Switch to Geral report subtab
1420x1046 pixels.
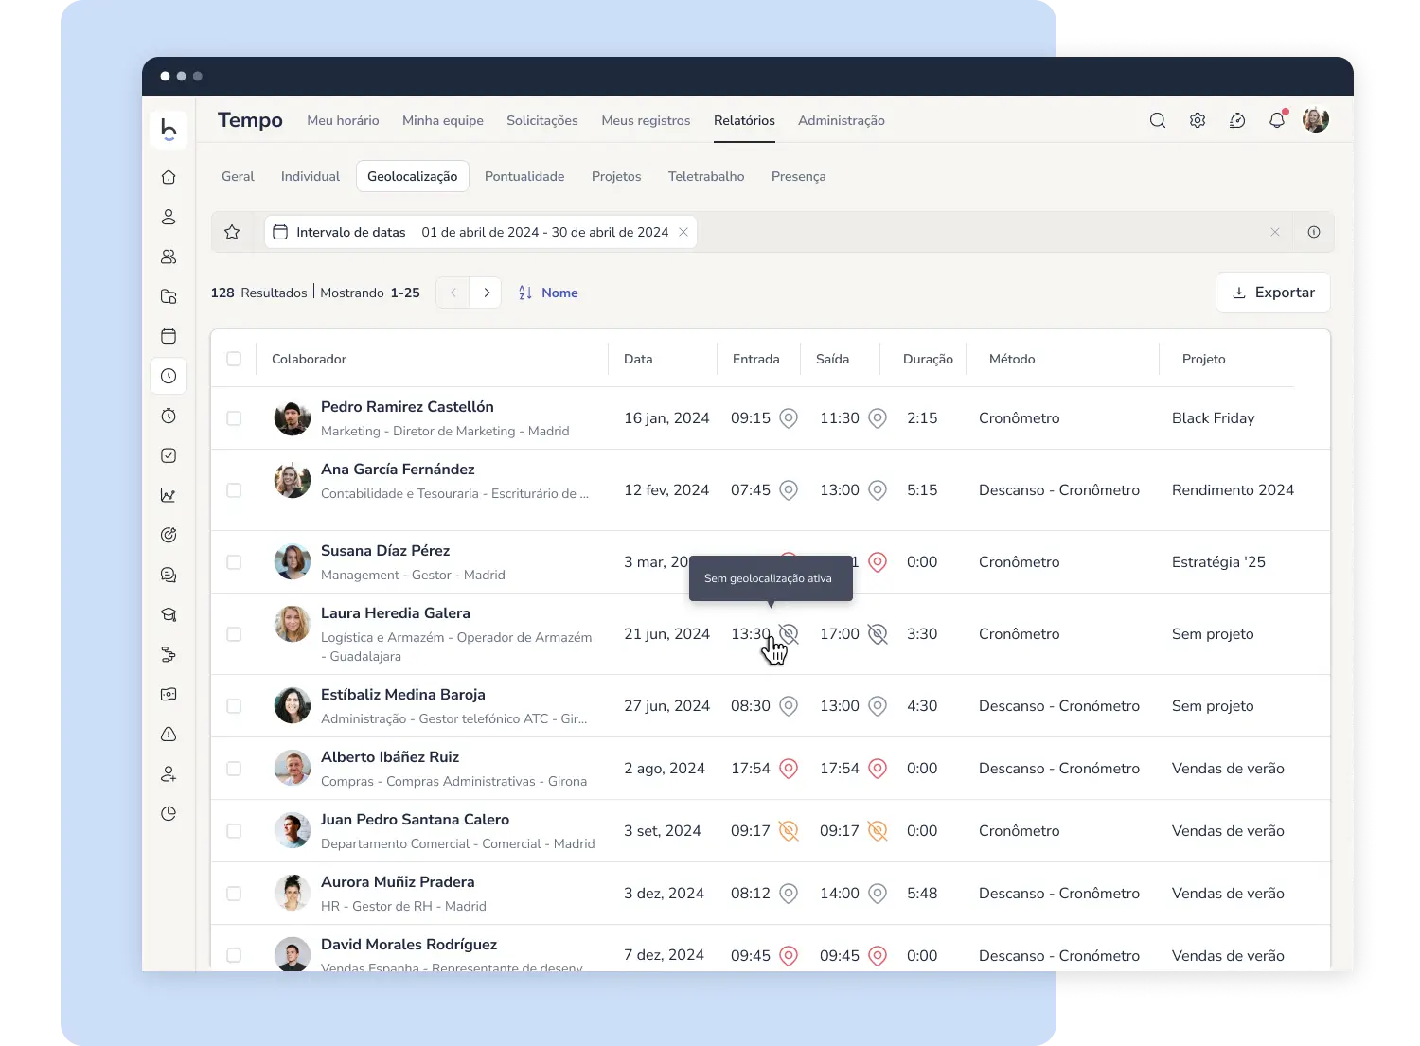[x=238, y=176]
